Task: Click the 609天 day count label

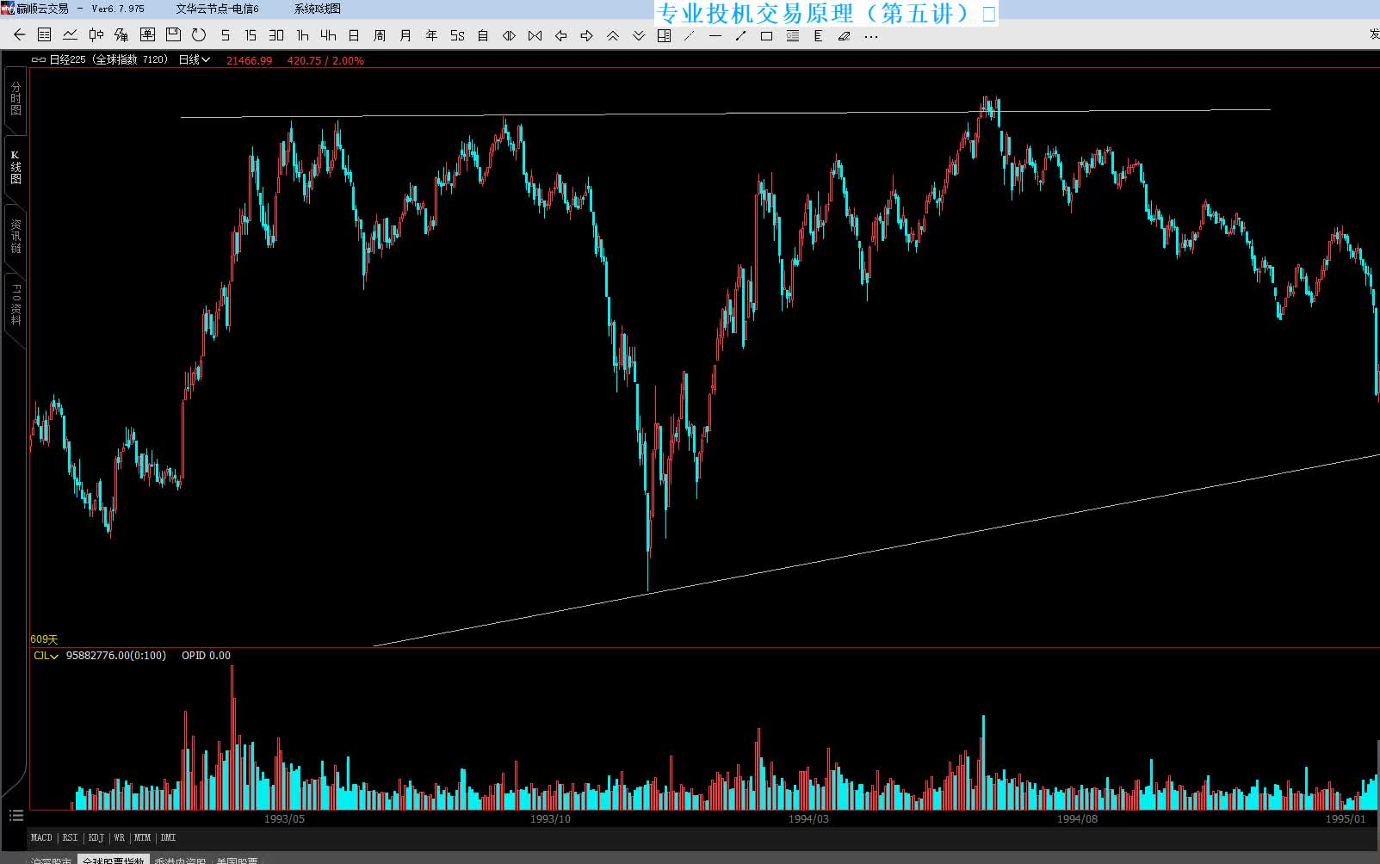Action: coord(44,639)
